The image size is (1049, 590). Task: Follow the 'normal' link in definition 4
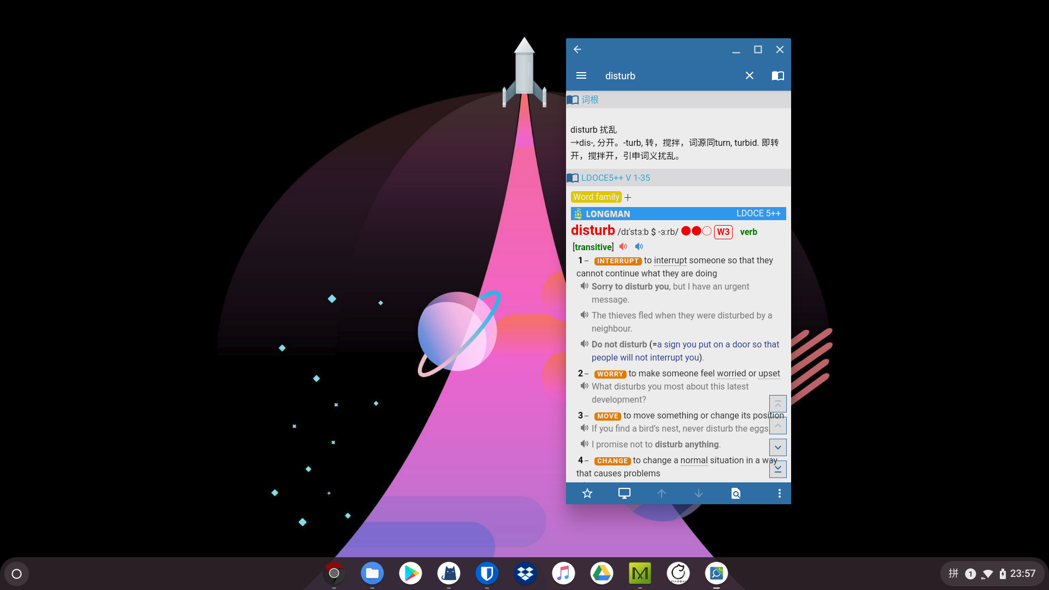point(694,460)
